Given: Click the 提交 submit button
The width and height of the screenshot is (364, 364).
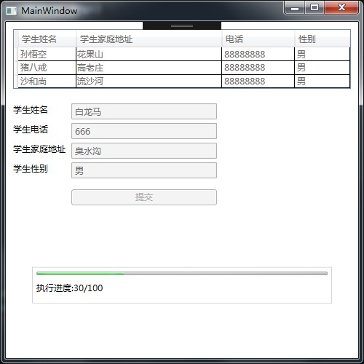Looking at the screenshot, I should pyautogui.click(x=144, y=197).
